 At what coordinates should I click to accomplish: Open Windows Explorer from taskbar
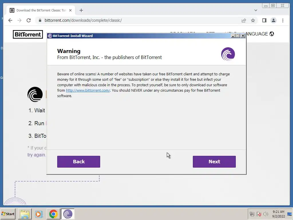(25, 214)
